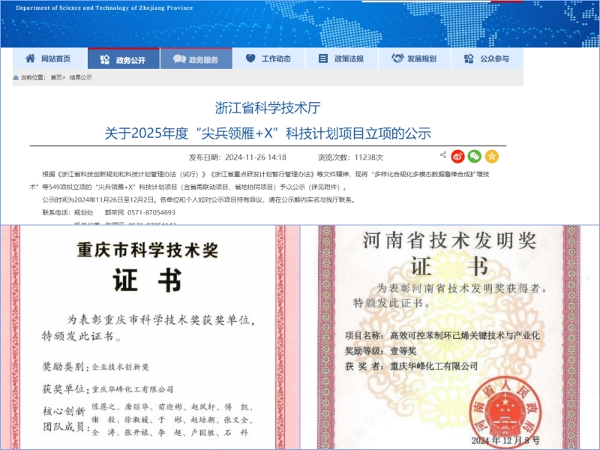This screenshot has height=450, width=600.
Task: Click the 重庆市科学技术奖 certificate image
Action: pyautogui.click(x=150, y=337)
